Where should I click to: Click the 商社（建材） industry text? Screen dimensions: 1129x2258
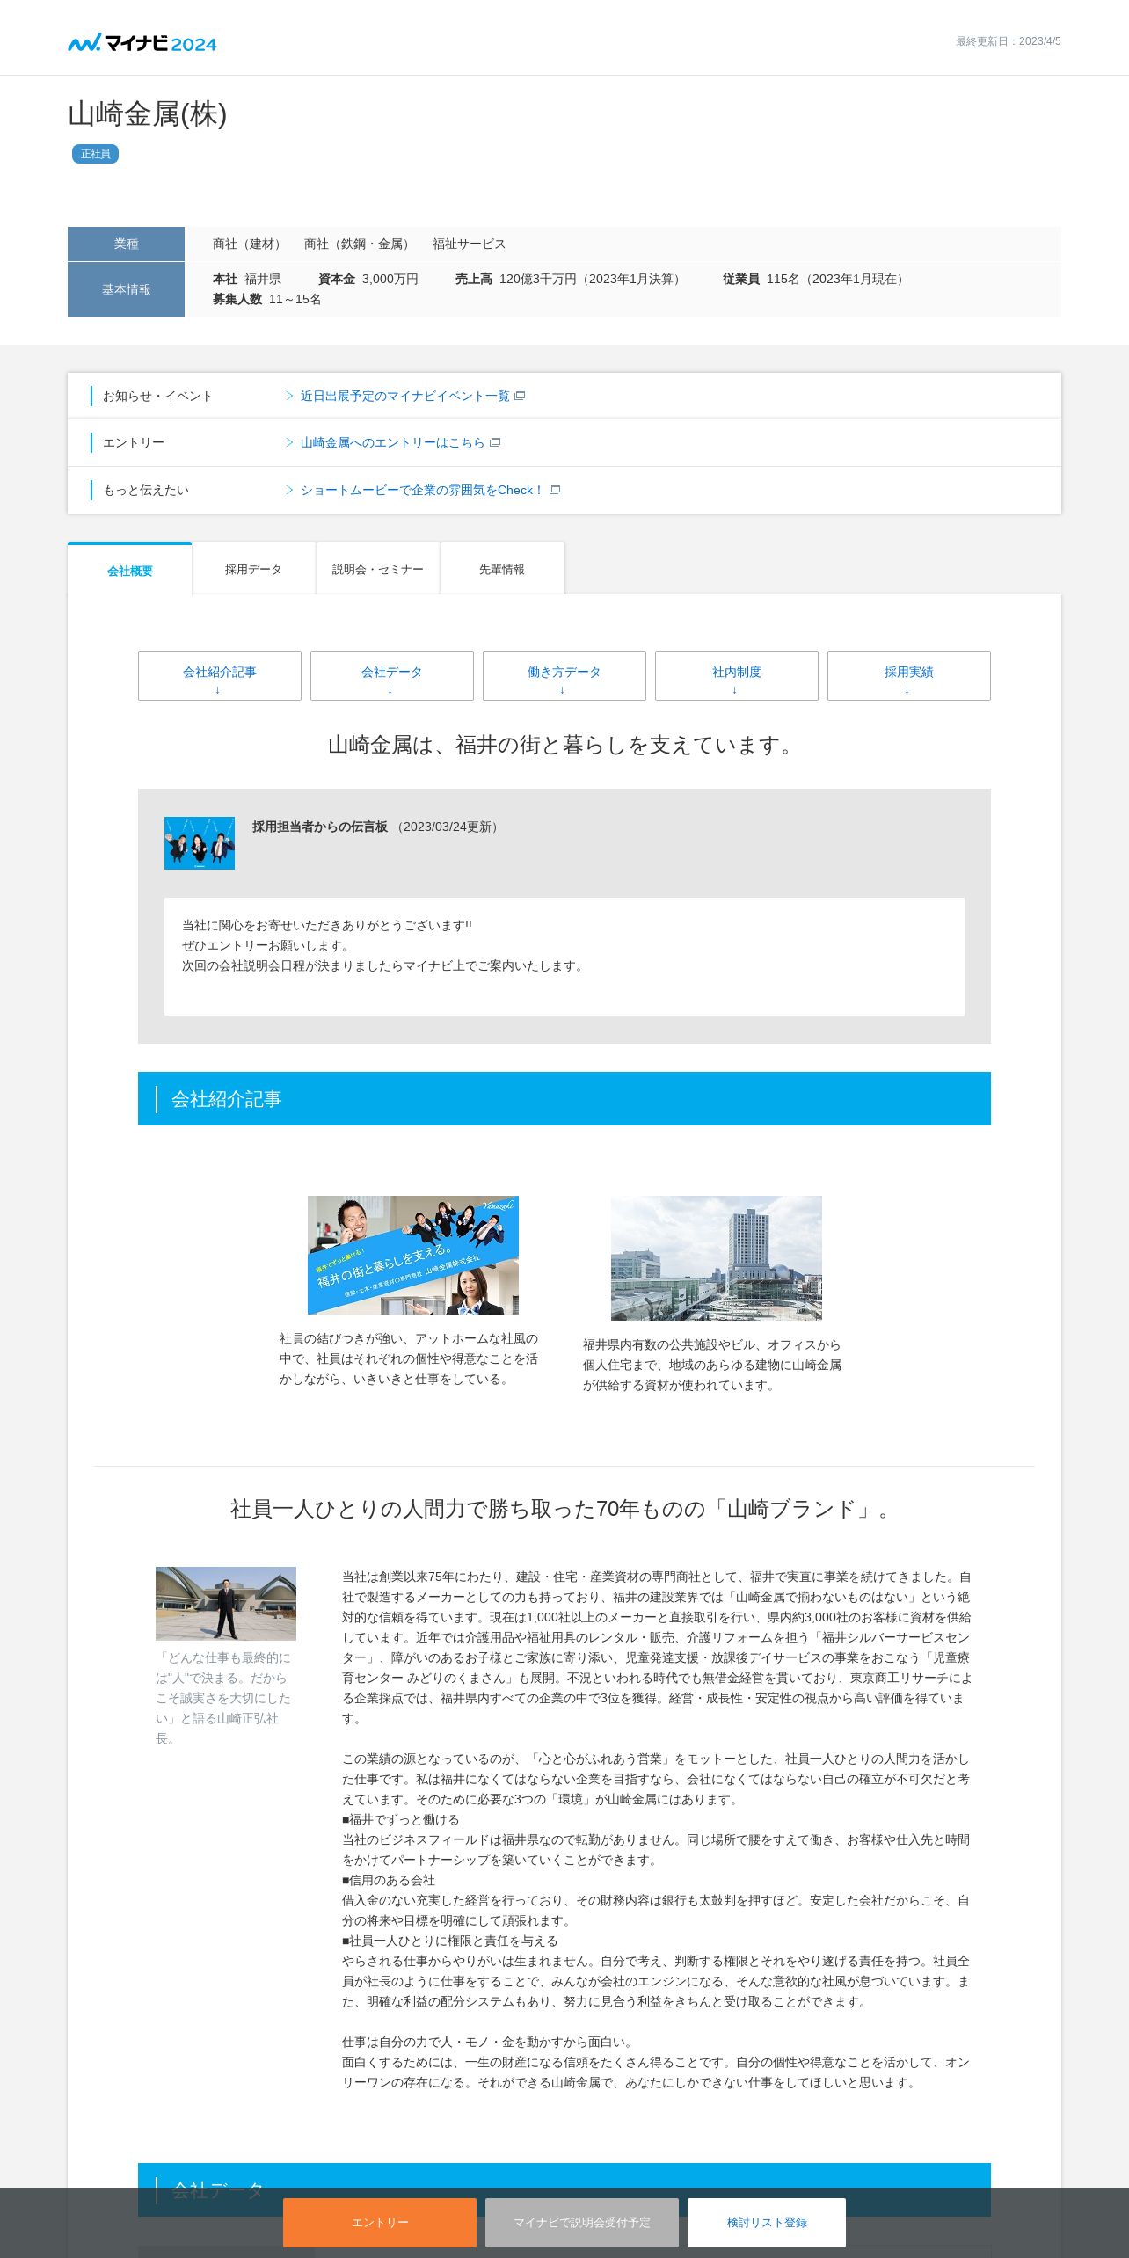(250, 244)
